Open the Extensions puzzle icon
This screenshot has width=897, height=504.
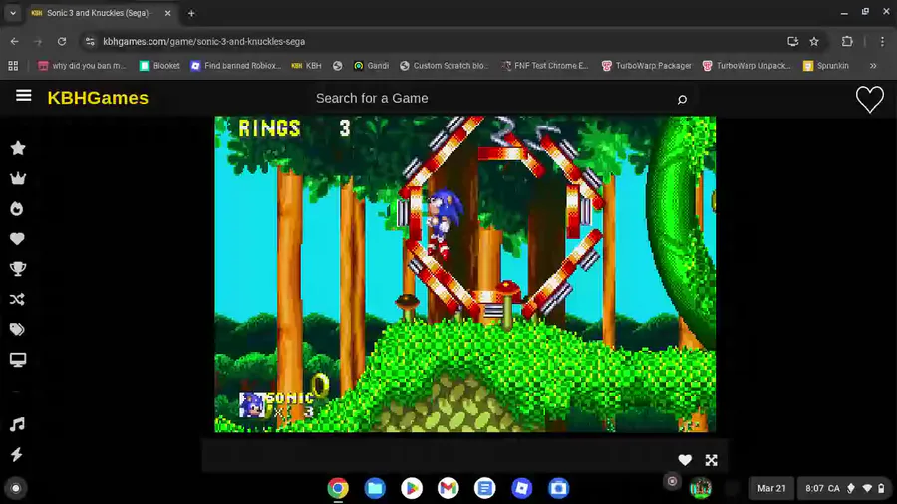pos(847,41)
